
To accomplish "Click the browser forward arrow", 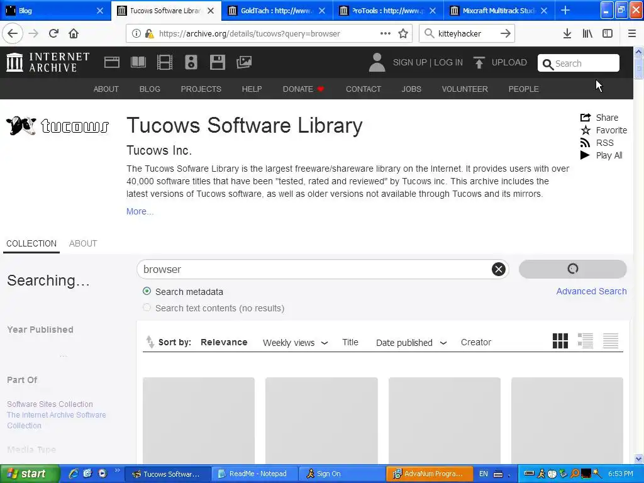I will pyautogui.click(x=33, y=33).
